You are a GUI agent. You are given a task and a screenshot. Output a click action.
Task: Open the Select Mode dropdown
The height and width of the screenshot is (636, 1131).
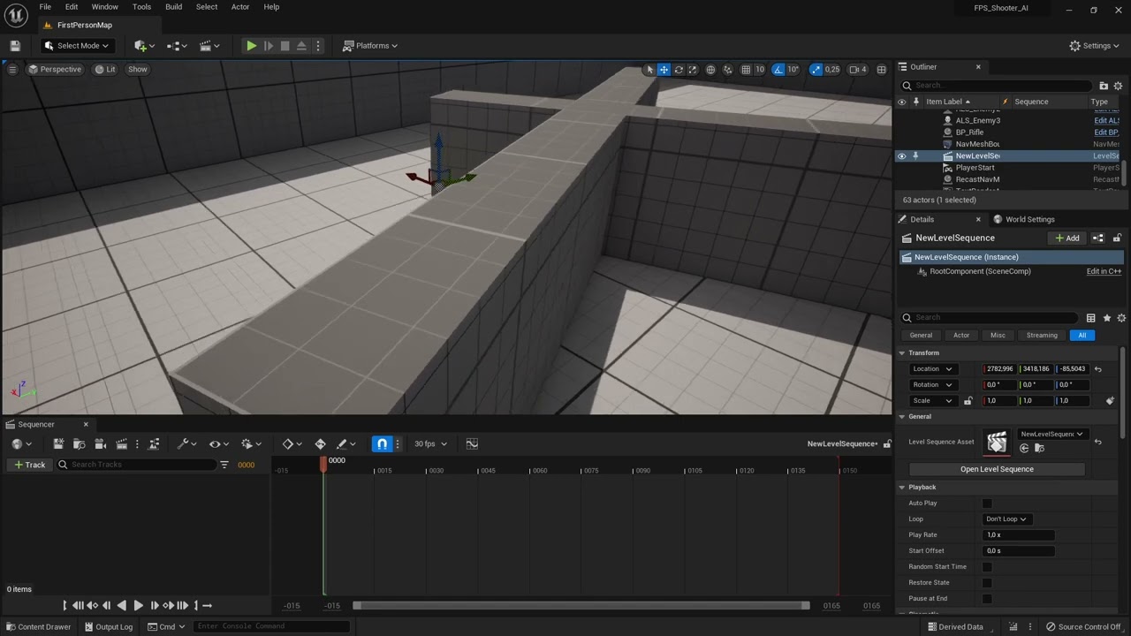[x=77, y=46]
